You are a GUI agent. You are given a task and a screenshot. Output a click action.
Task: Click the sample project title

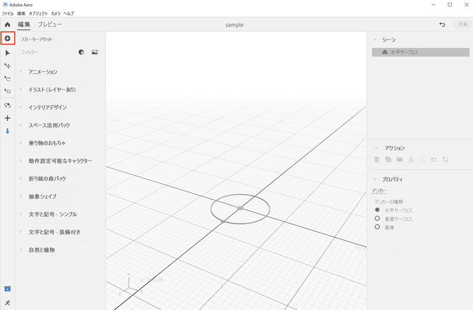(x=234, y=25)
